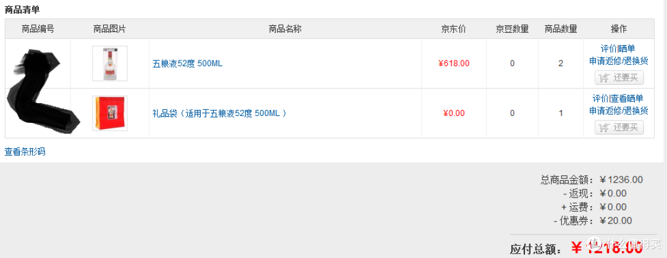667x258 pixels.
Task: Click the 查看条形码 link
Action: click(x=25, y=152)
